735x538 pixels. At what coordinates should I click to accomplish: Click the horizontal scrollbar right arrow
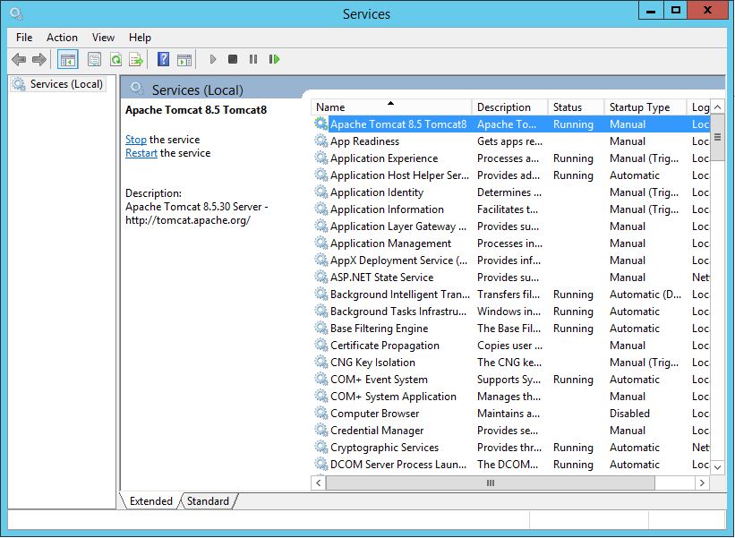pyautogui.click(x=702, y=482)
